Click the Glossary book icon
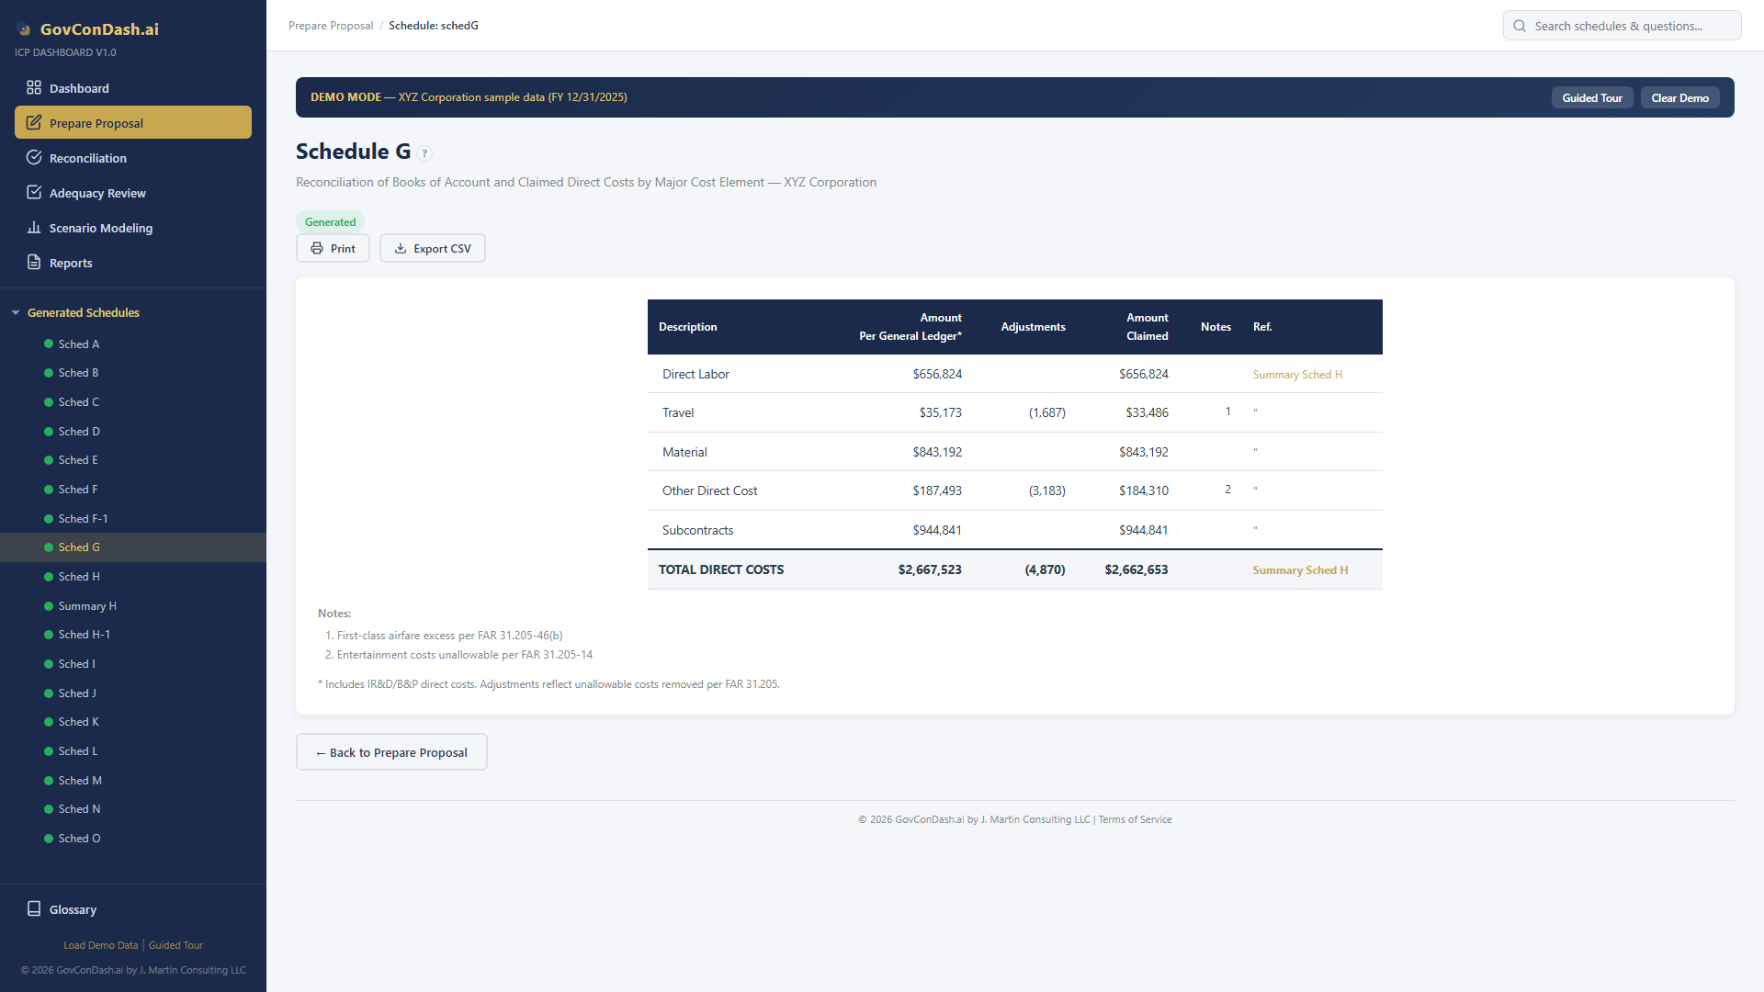Image resolution: width=1764 pixels, height=992 pixels. (x=34, y=909)
